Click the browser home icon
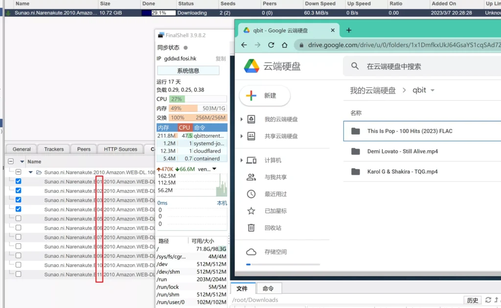 click(285, 45)
